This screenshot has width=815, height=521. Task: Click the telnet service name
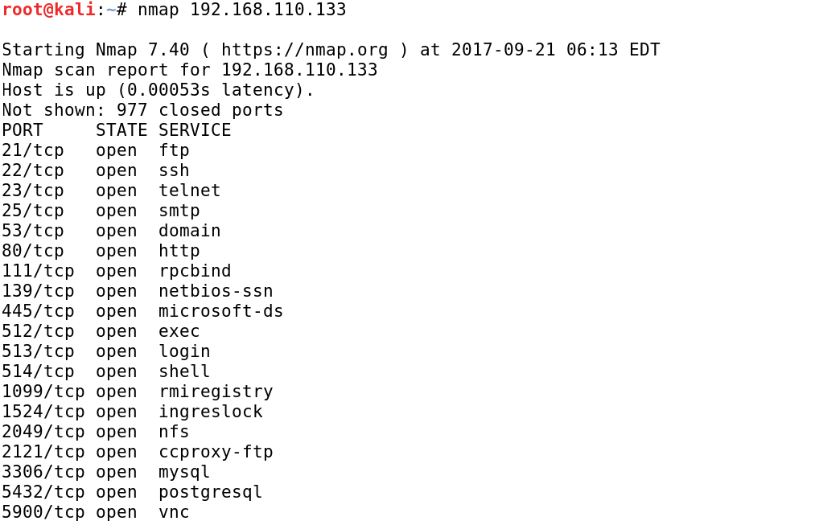(x=189, y=191)
